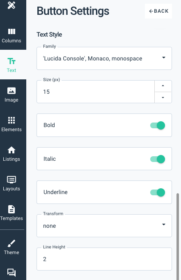Increase font size with up arrow
This screenshot has width=181, height=280.
(163, 86)
